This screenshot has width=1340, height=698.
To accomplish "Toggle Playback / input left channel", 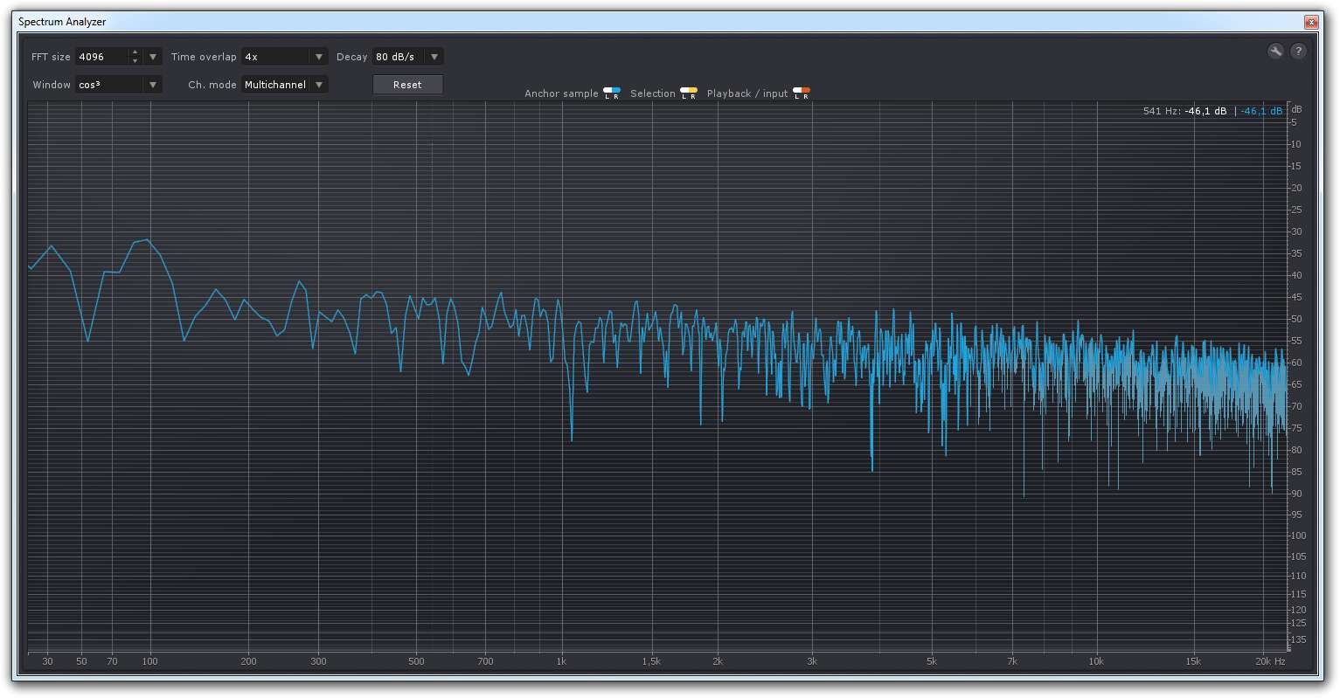I will [796, 92].
